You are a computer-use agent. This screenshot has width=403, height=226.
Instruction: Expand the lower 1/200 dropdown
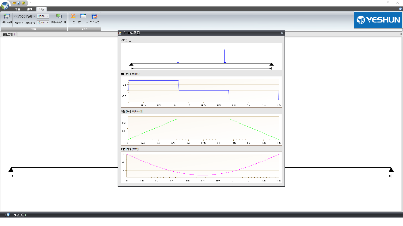coord(48,23)
